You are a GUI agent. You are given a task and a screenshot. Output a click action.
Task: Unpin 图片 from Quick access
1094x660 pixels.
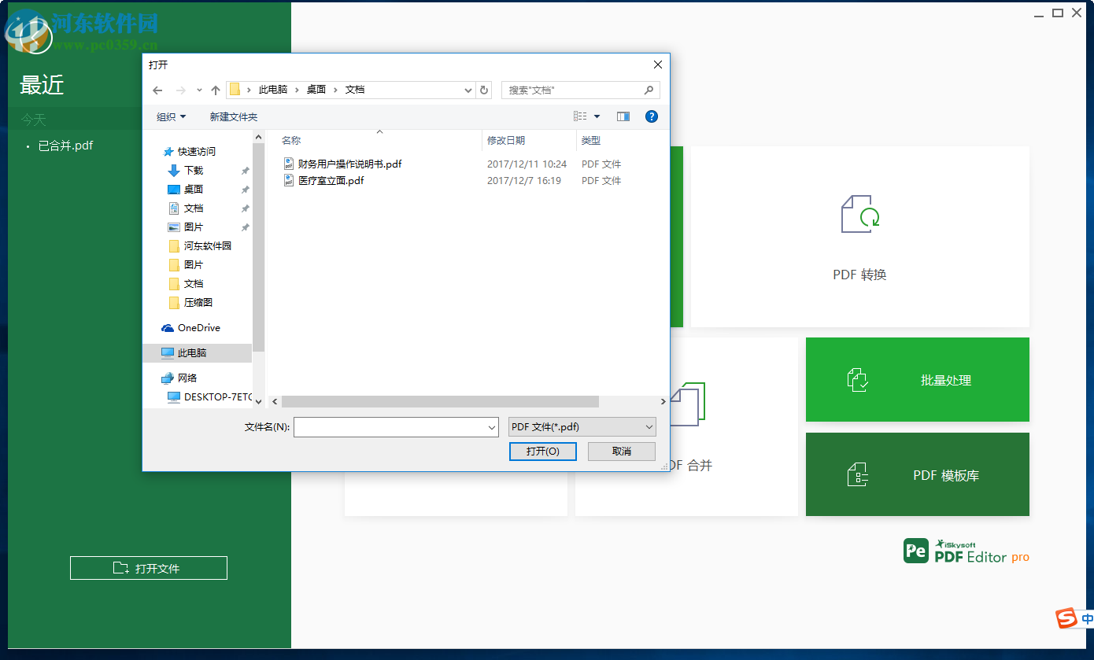click(244, 227)
